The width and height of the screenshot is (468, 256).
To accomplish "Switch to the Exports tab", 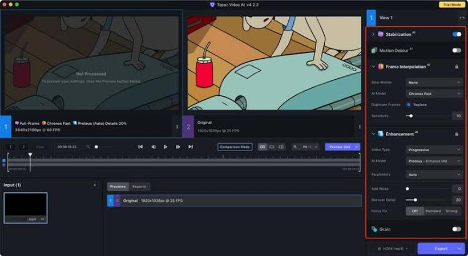I will click(x=139, y=186).
